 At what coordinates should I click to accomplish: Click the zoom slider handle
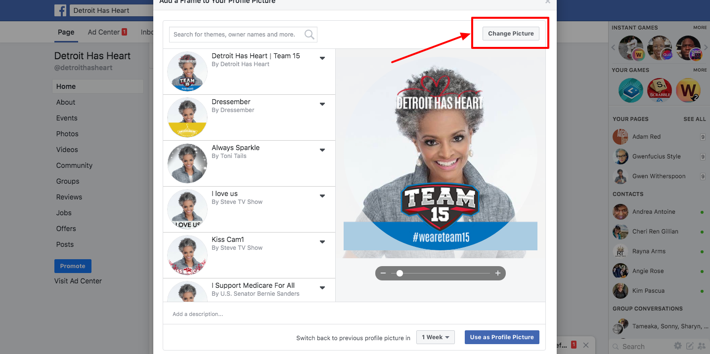coord(399,273)
